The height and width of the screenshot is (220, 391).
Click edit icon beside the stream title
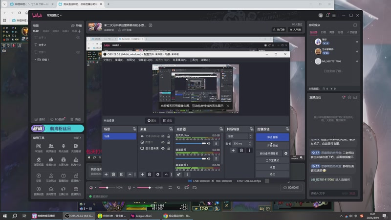151,25
